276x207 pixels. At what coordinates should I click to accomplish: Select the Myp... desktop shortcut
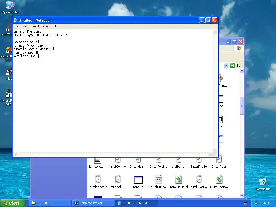pos(9,75)
